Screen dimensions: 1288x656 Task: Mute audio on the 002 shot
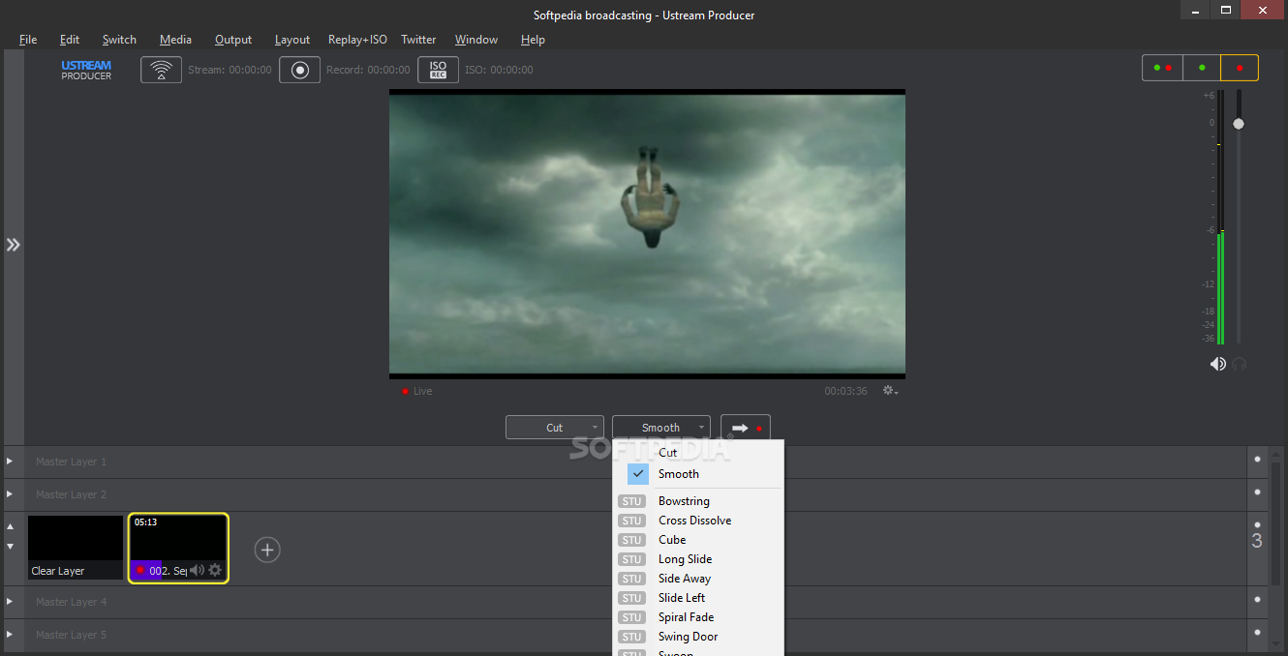coord(197,571)
